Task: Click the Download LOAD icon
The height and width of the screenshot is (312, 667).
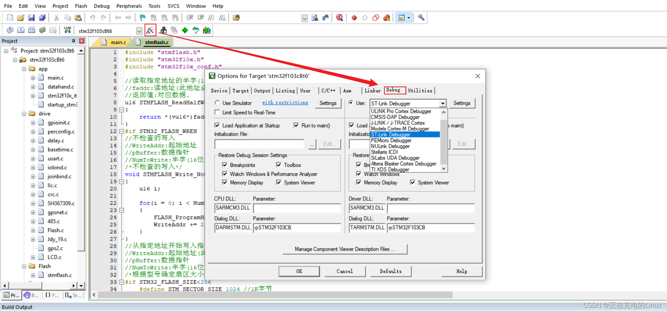Action: pyautogui.click(x=67, y=30)
